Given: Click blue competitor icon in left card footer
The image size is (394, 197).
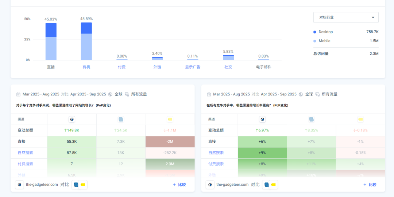Looking at the screenshot, I should click(75, 185).
